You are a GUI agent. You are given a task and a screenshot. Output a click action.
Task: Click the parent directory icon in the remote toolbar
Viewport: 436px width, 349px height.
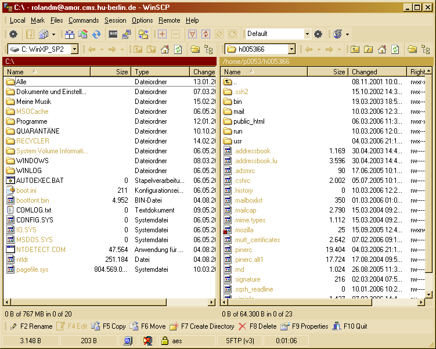tap(354, 49)
